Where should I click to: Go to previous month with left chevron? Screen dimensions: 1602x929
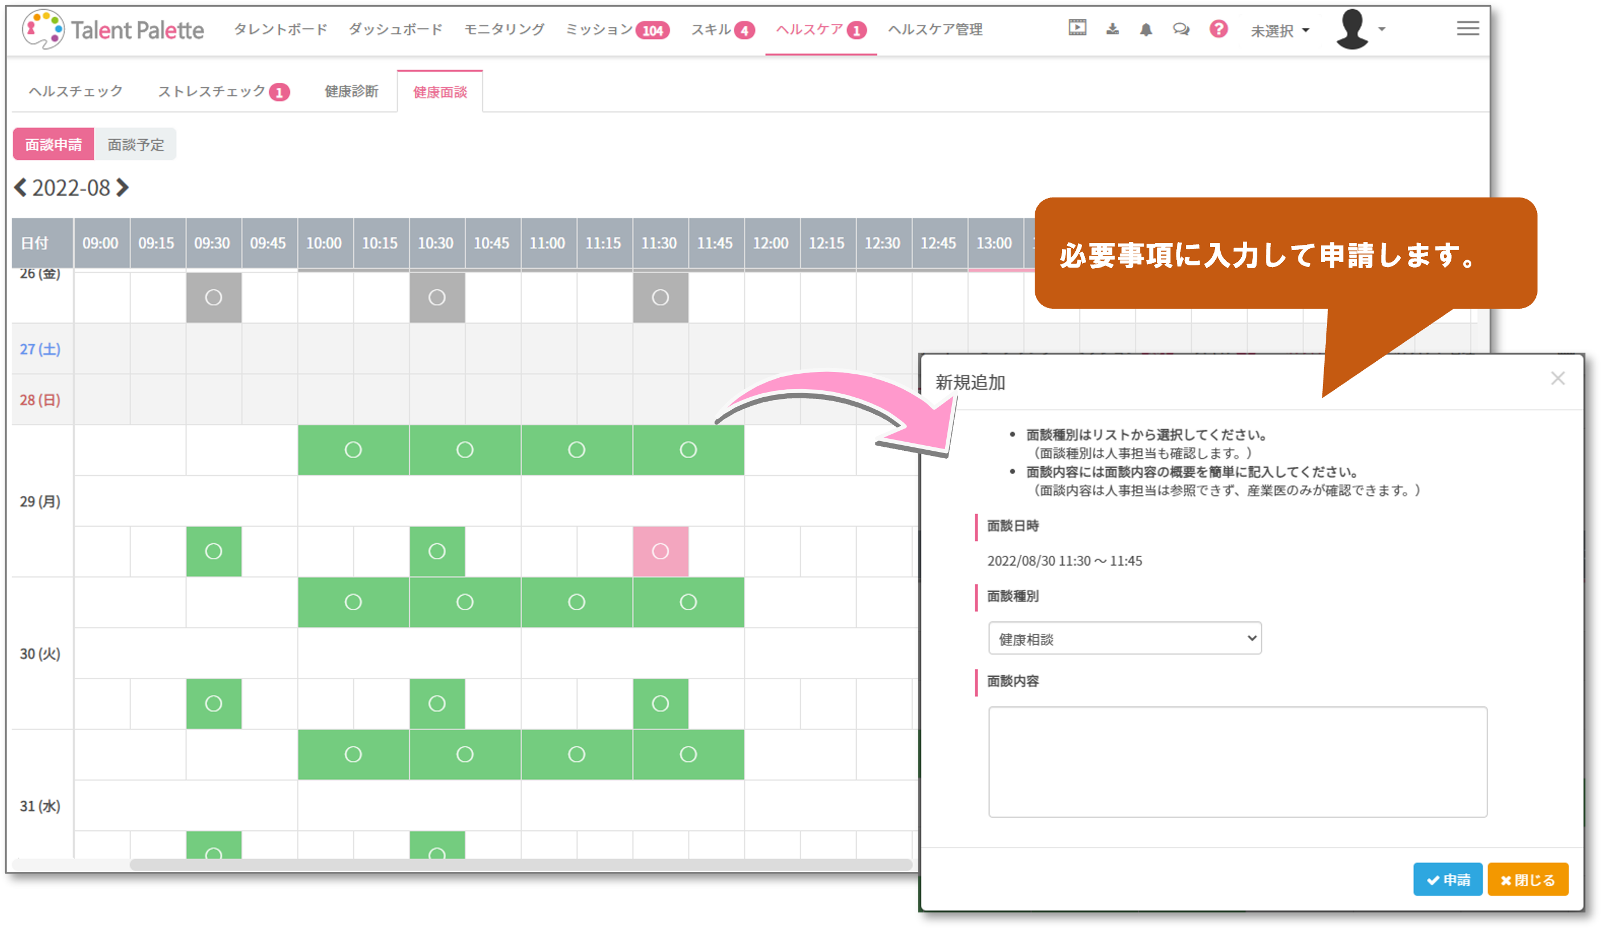pyautogui.click(x=21, y=187)
